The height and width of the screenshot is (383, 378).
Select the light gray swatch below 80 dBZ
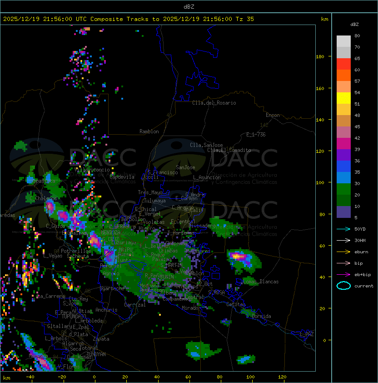[343, 41]
